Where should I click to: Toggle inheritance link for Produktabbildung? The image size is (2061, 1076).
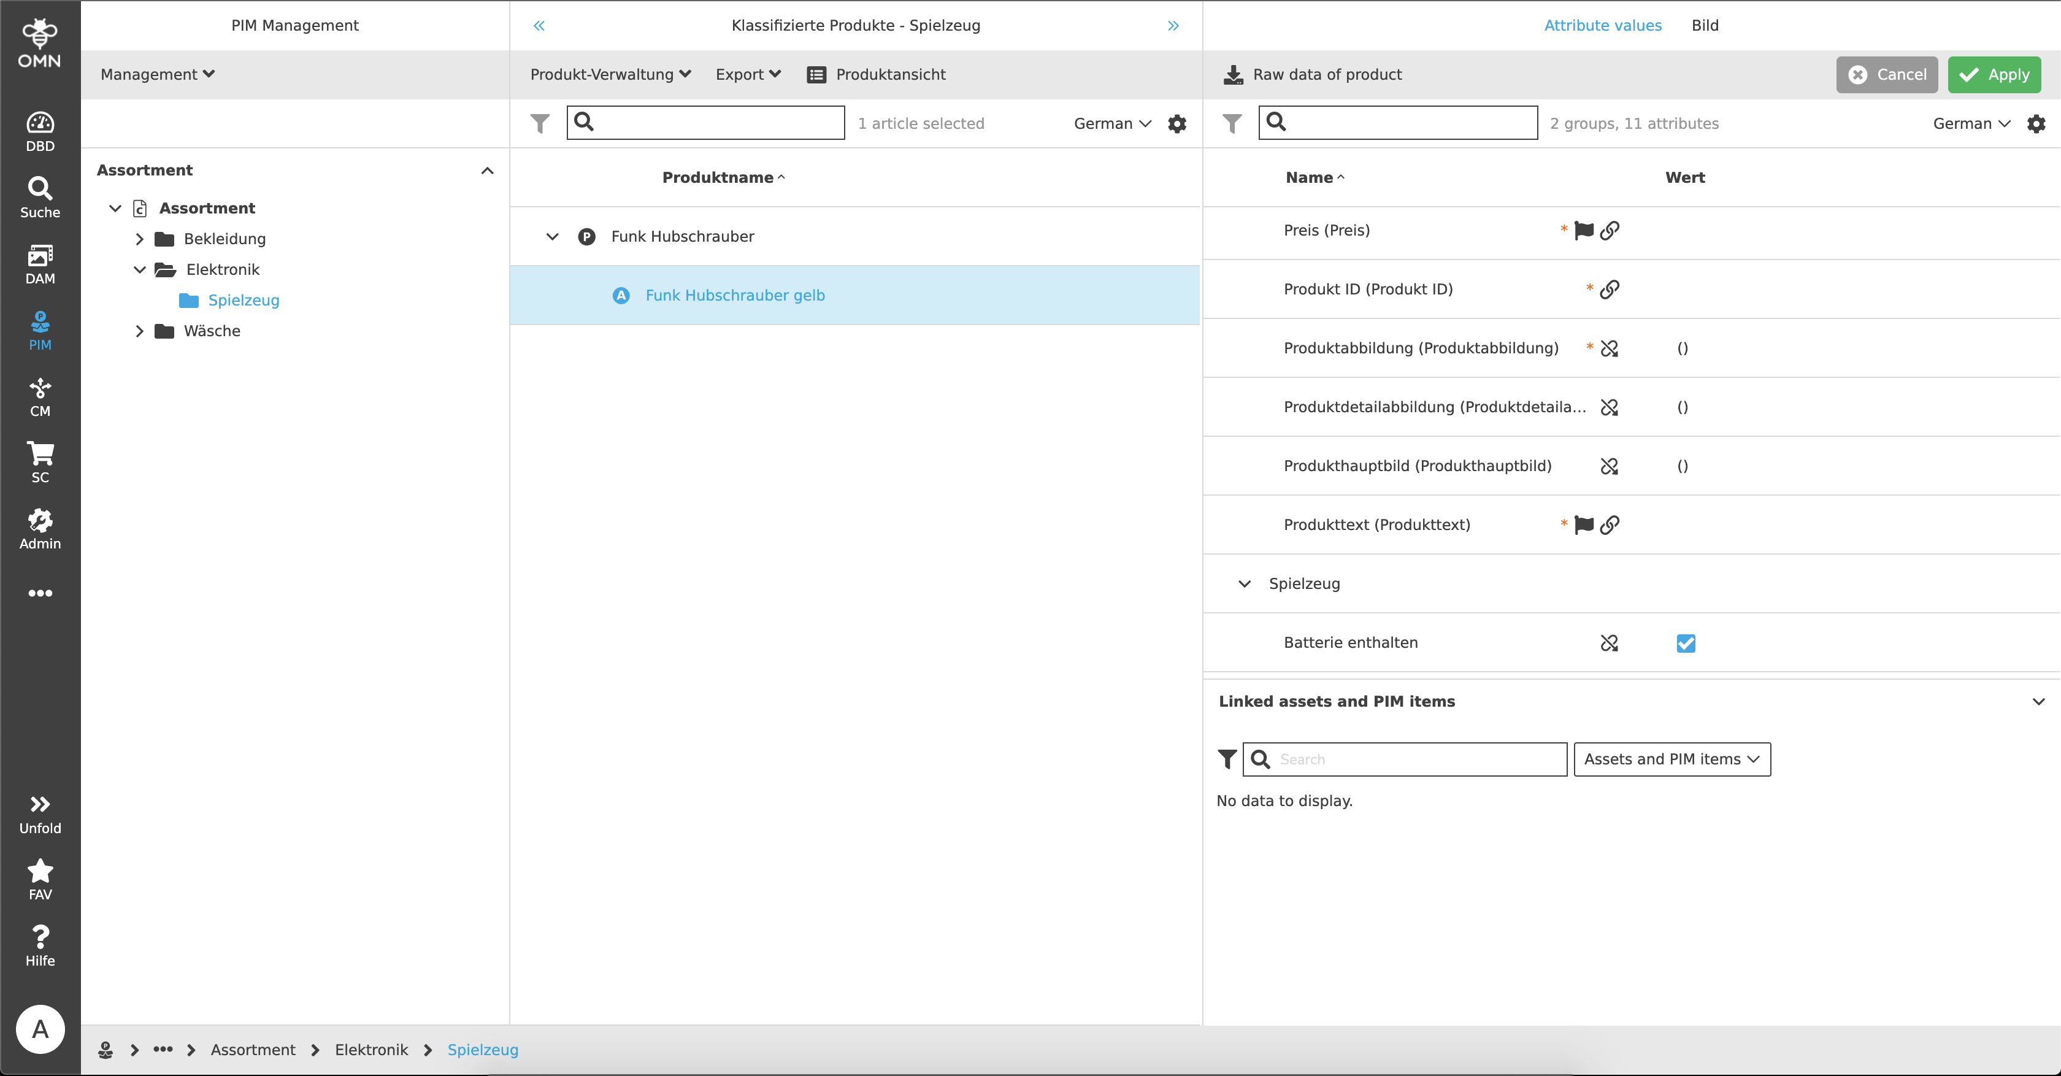click(1609, 348)
